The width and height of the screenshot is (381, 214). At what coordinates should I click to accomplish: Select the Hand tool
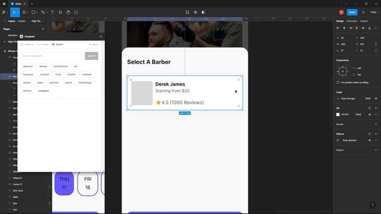pos(68,12)
